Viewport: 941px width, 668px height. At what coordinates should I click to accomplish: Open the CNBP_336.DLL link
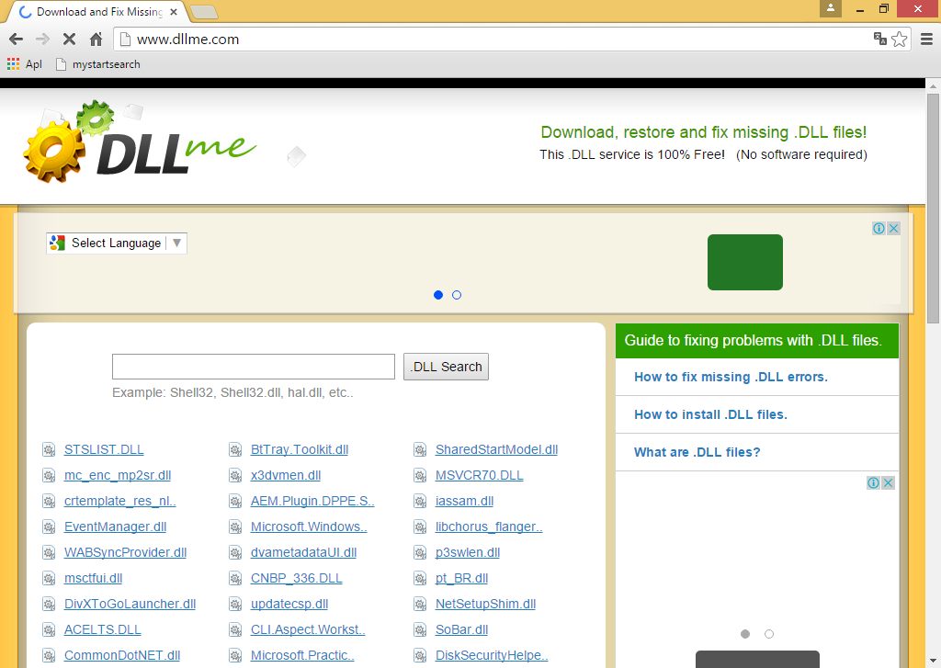[297, 579]
